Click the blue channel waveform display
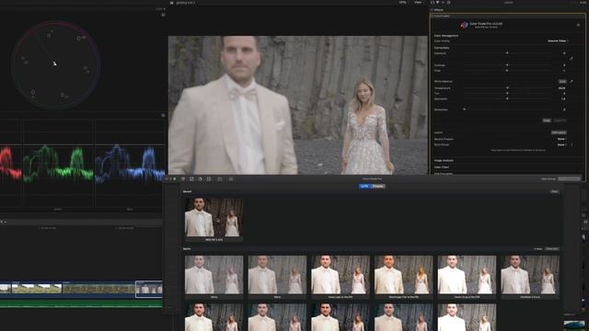The height and width of the screenshot is (331, 589). coord(130,164)
